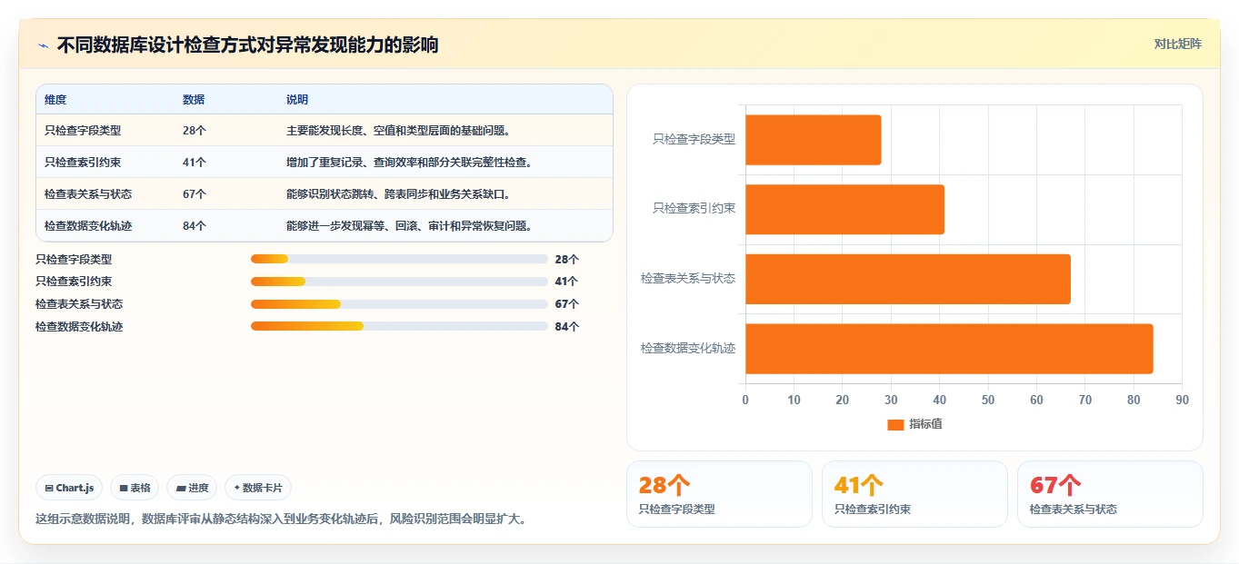This screenshot has height=564, width=1239.
Task: Click the 只检查索引约束 progress bar
Action: click(399, 282)
